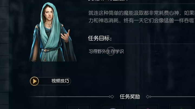Screen dimensions: 195x109
Task: Click the description line starting 就连这种简单的魔能
Action: (x=142, y=13)
